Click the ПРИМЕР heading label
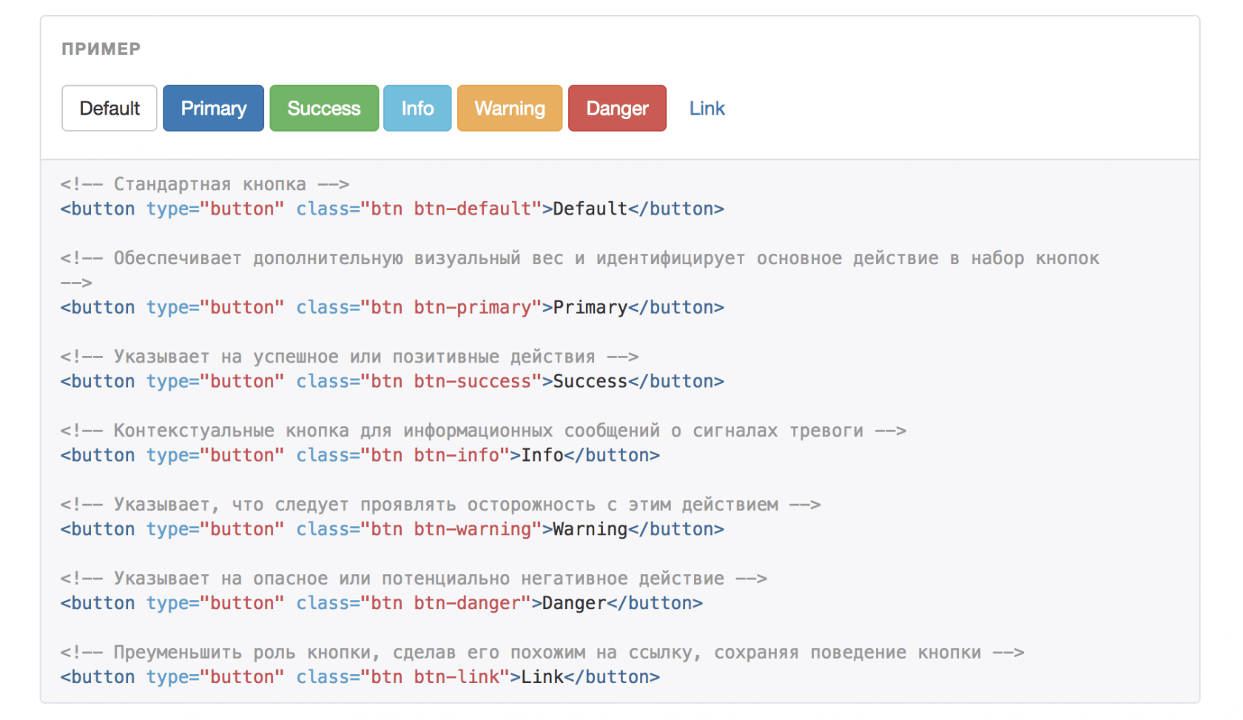The width and height of the screenshot is (1243, 720). (x=101, y=49)
